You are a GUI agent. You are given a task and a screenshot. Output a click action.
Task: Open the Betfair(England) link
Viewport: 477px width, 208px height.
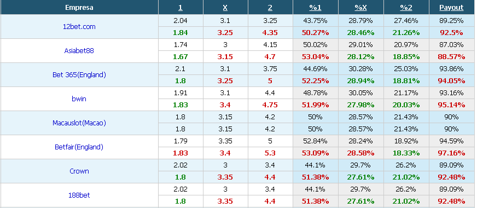pos(79,147)
